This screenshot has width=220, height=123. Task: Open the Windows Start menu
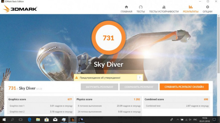pos(4,120)
